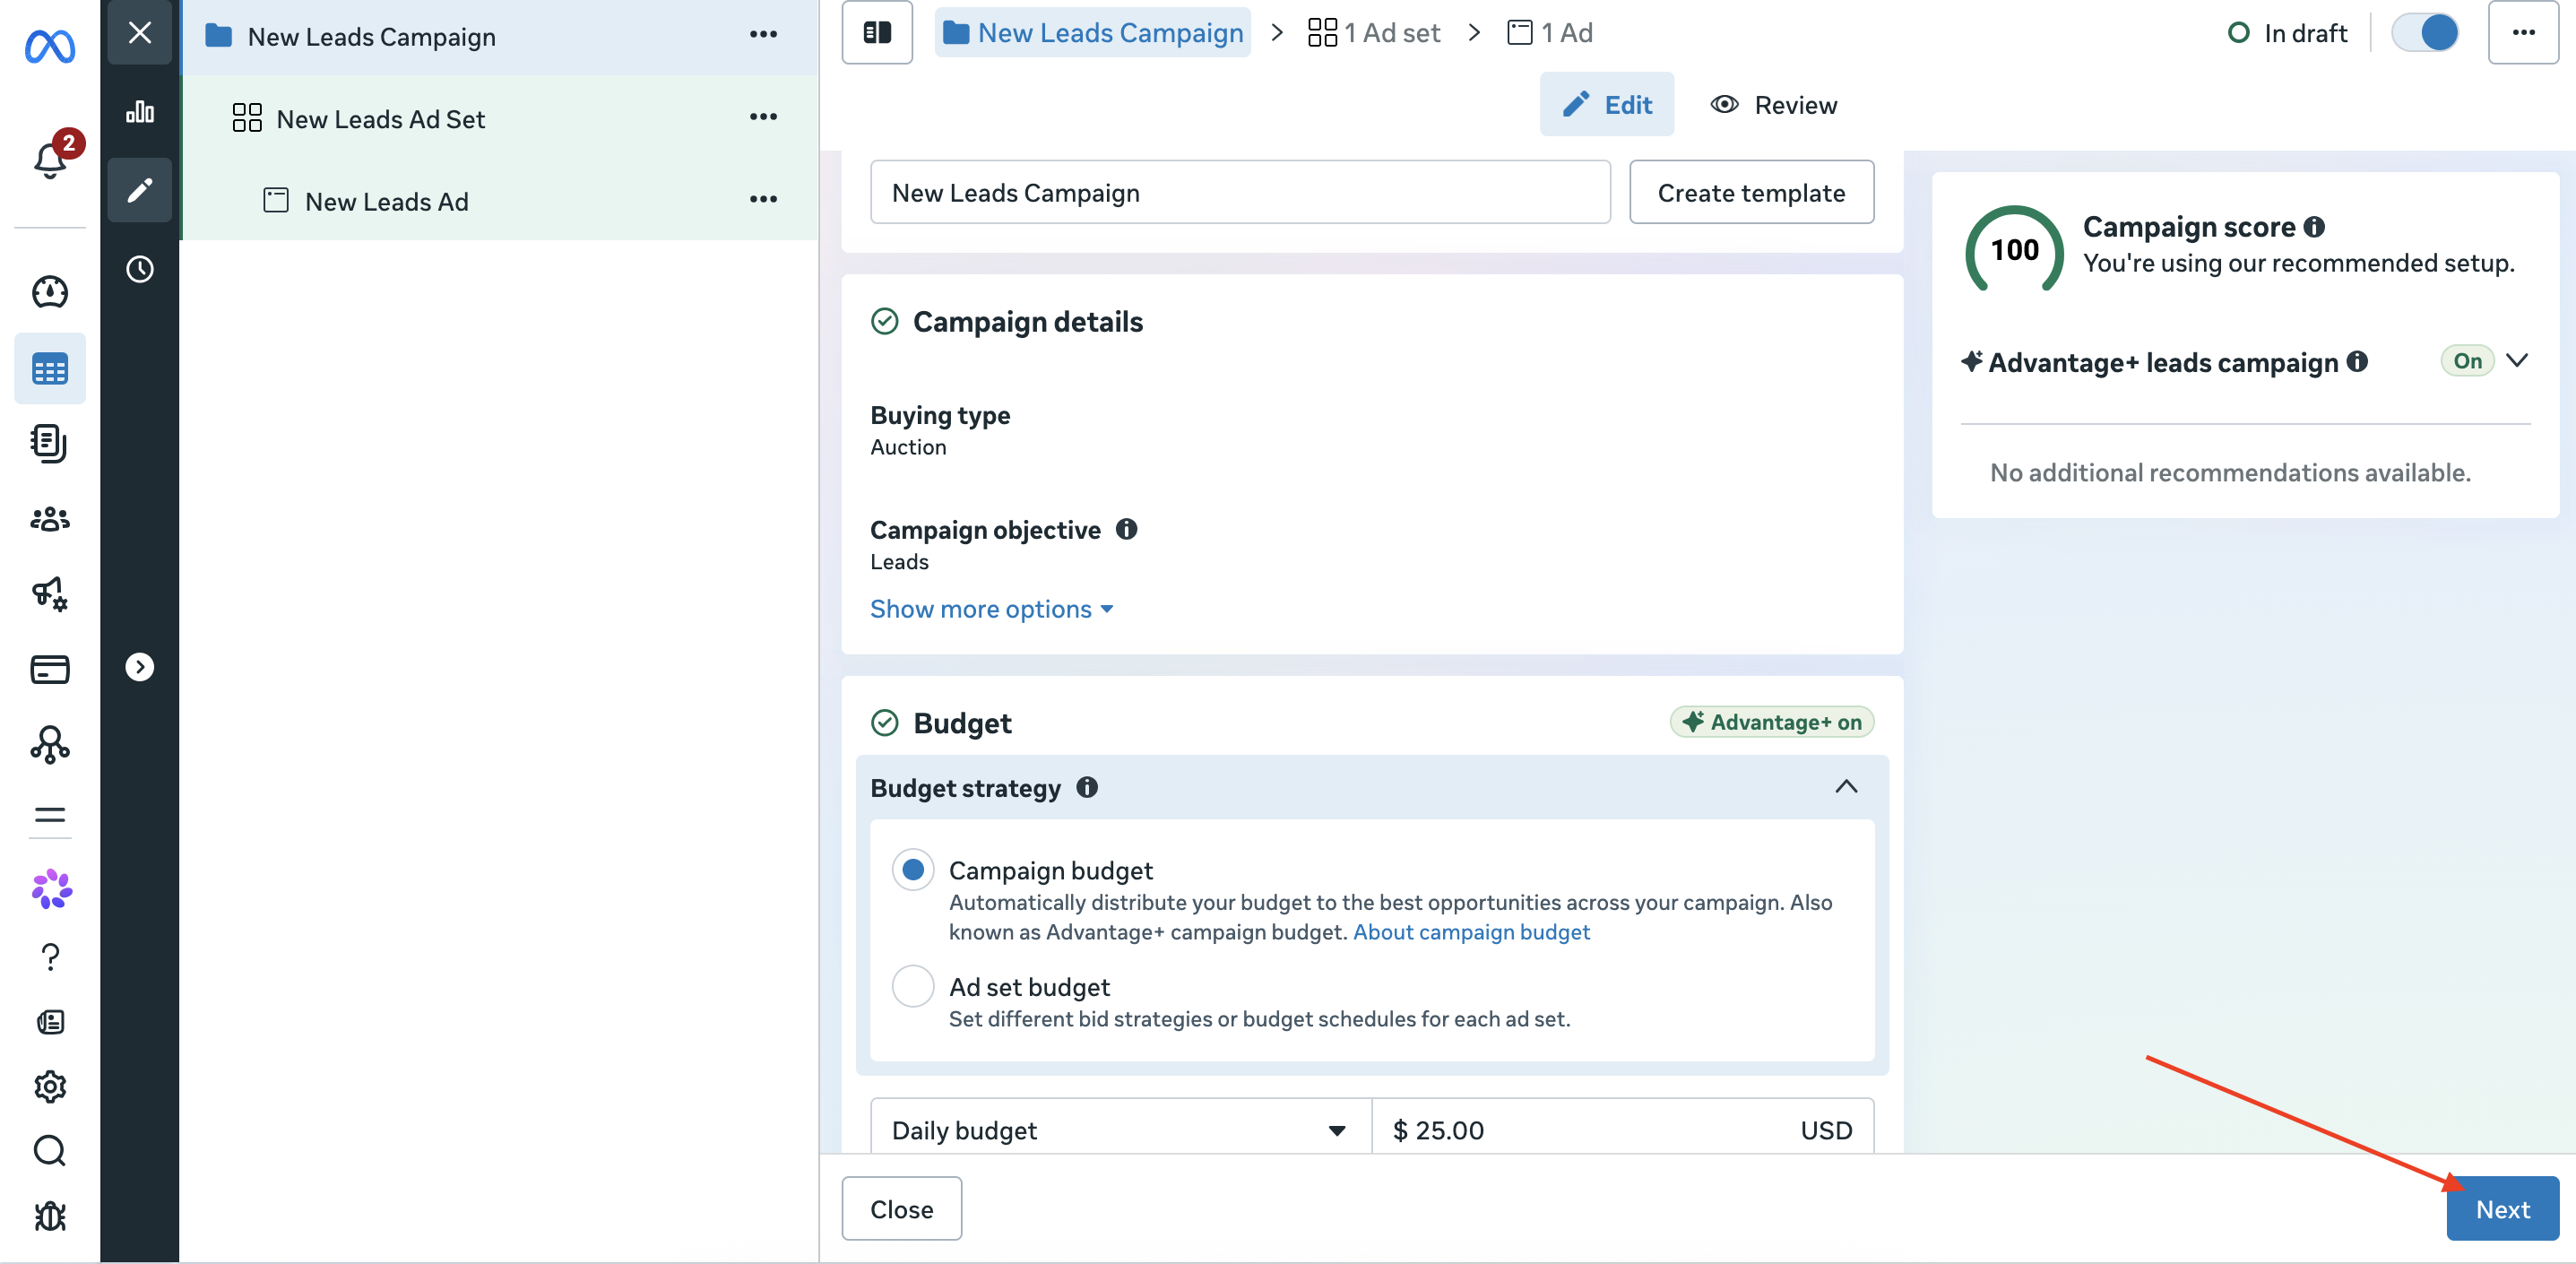
Task: Open help question mark icon
Action: point(50,956)
